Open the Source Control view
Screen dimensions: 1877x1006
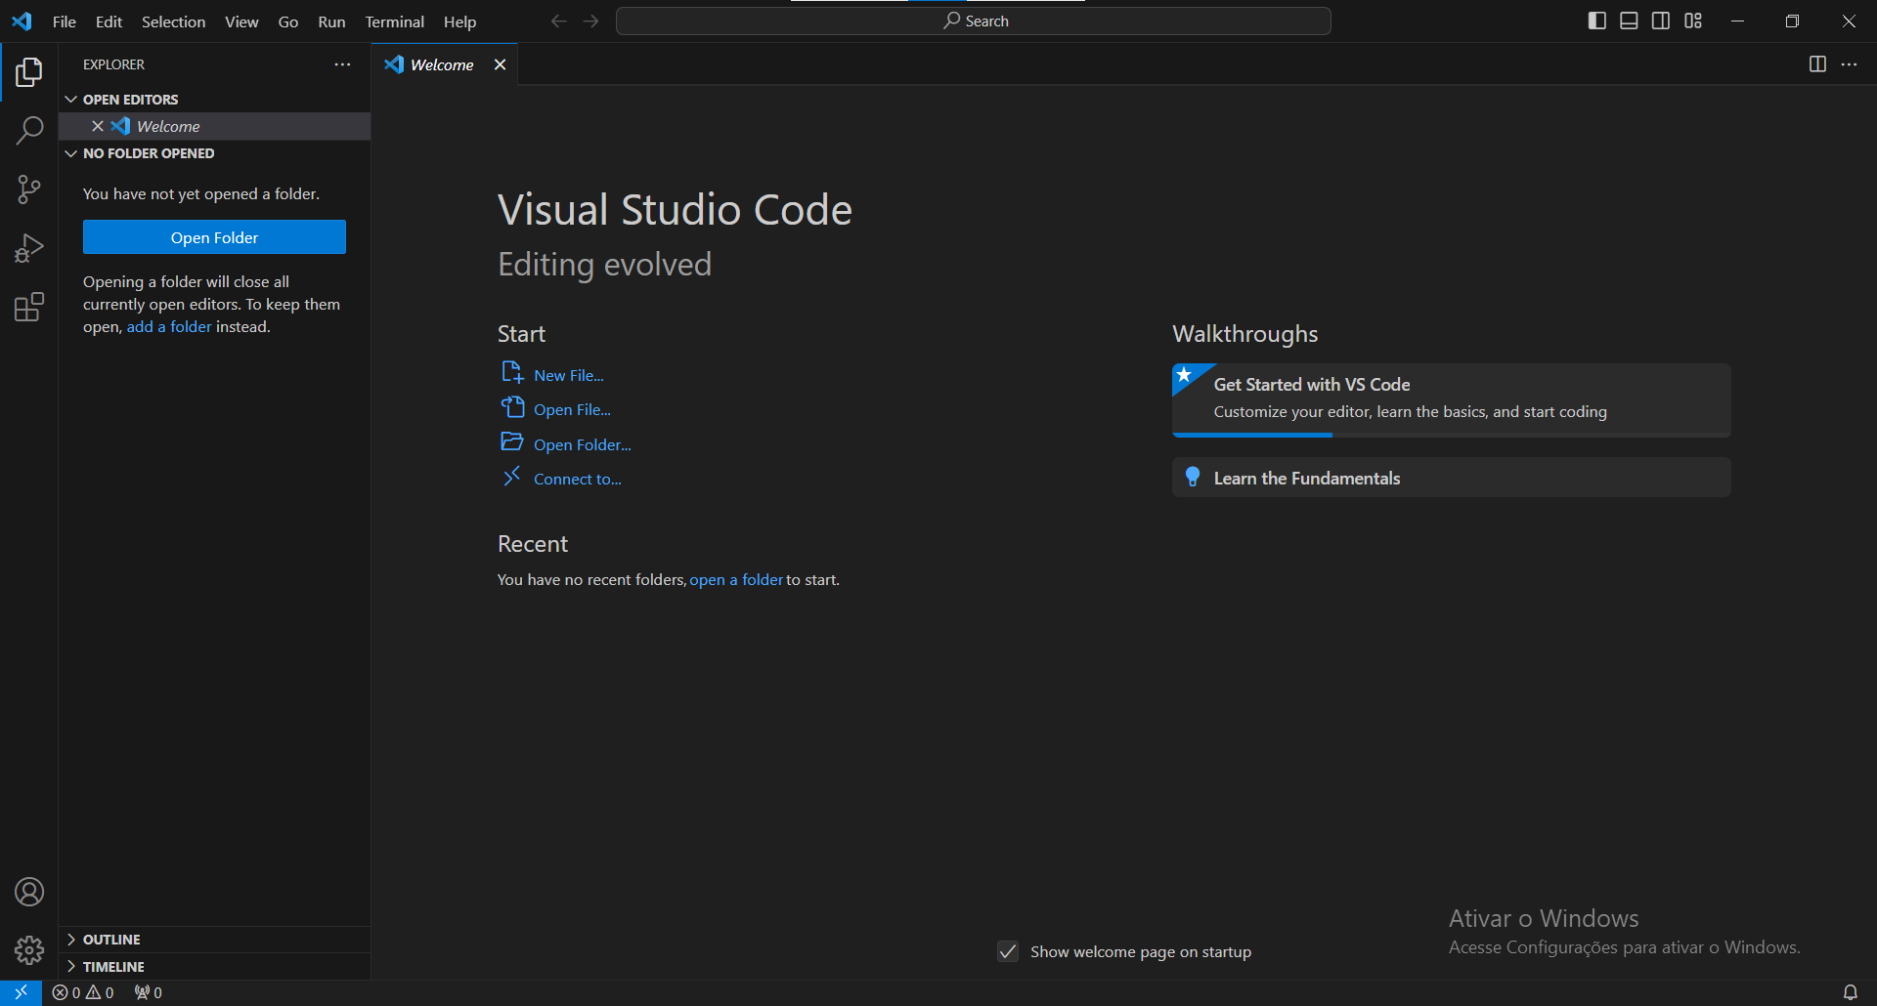(x=29, y=189)
